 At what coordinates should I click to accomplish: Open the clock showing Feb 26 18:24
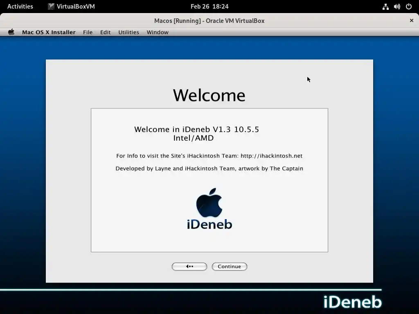[x=209, y=7]
